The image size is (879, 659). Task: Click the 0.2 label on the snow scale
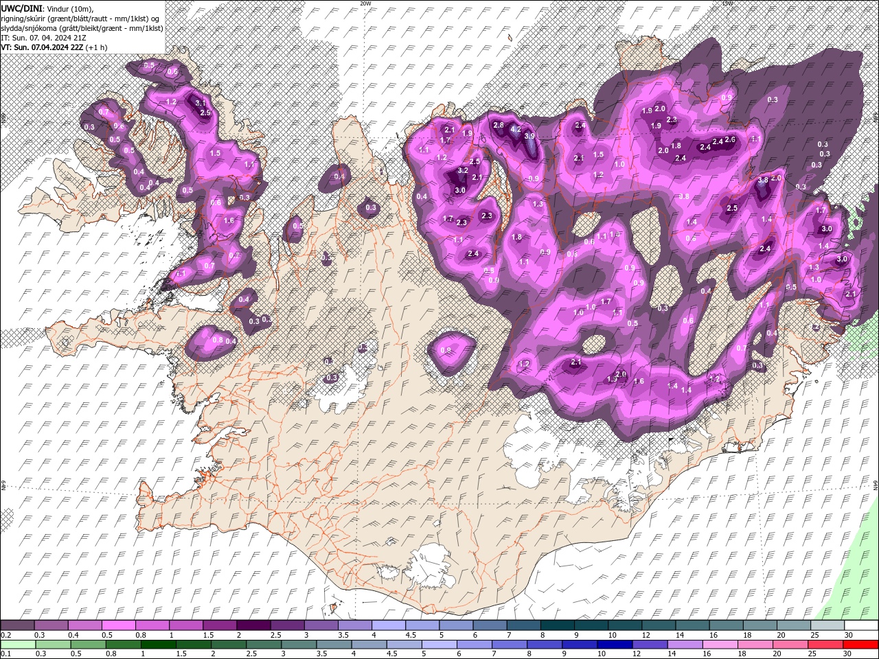5,635
